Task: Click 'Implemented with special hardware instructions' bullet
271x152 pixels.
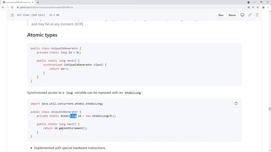Action: coord(69,148)
